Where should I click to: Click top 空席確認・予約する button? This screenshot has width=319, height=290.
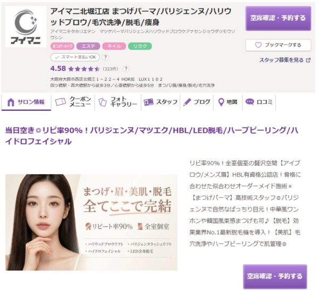coord(278,18)
